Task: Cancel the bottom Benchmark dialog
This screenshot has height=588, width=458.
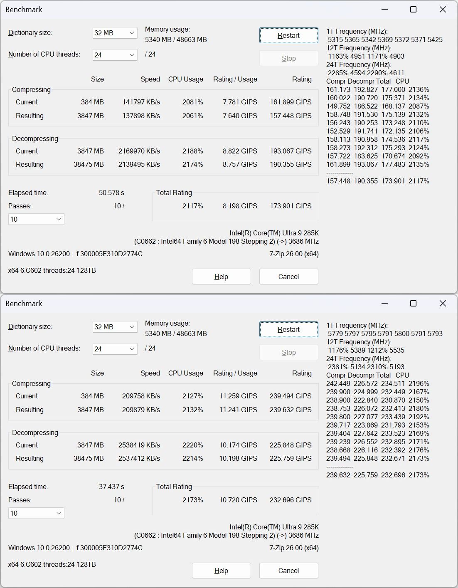Action: click(x=288, y=571)
